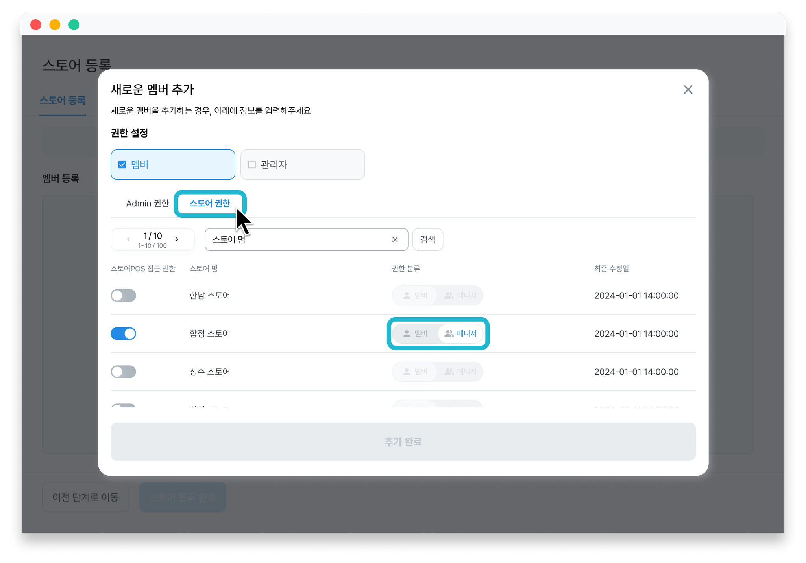Select 멤버 role for 한남 스토어

tap(416, 295)
